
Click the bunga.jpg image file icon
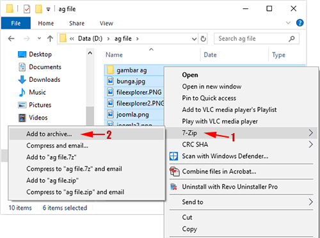(x=110, y=81)
